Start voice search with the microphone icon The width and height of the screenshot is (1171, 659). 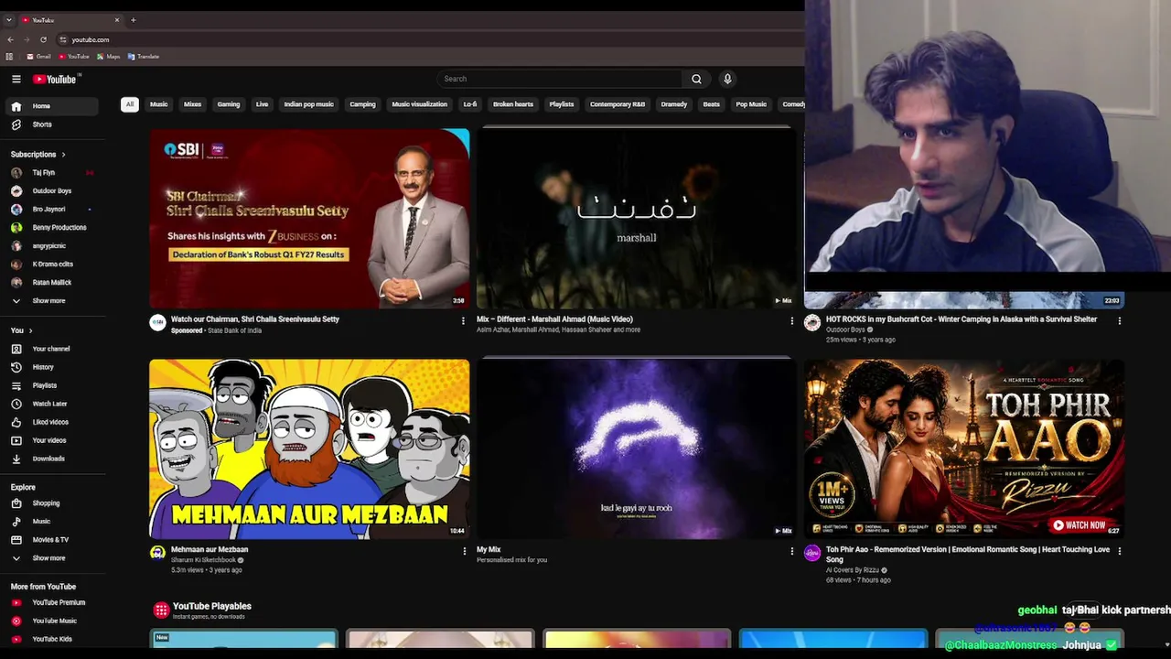tap(727, 79)
